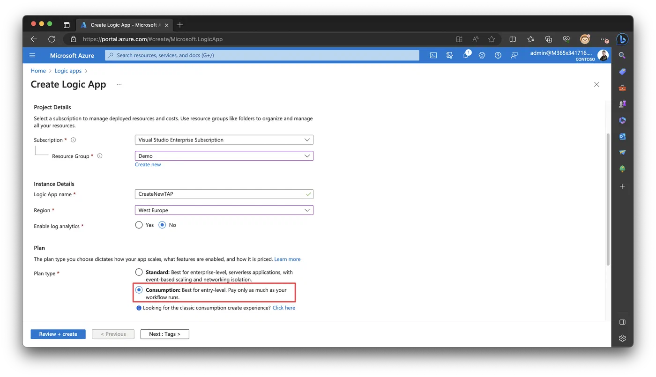Open the Azure portal hamburger menu
This screenshot has height=377, width=656.
point(32,55)
